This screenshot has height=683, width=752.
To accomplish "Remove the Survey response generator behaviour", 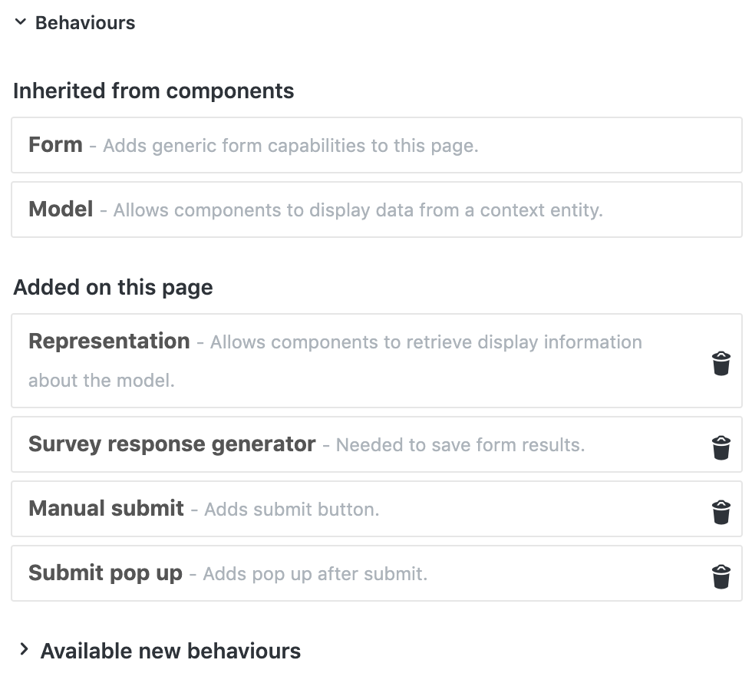I will click(x=721, y=447).
